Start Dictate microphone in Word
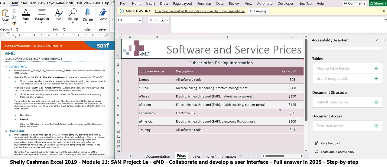Image resolution: width=387 pixels, height=167 pixels. (88, 12)
